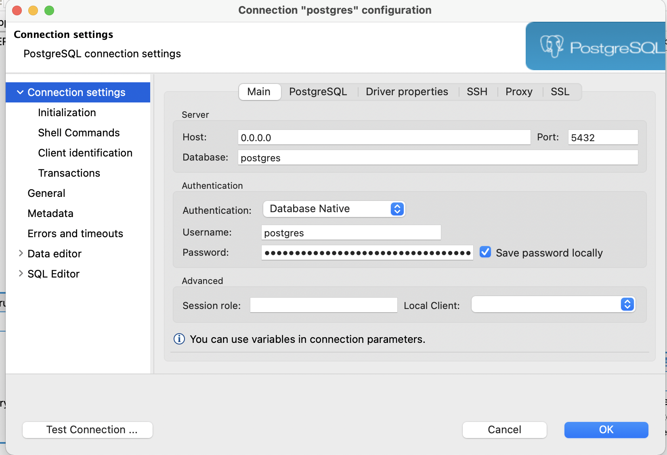Click the Session role text field
Screen dimensions: 667x455
(323, 305)
